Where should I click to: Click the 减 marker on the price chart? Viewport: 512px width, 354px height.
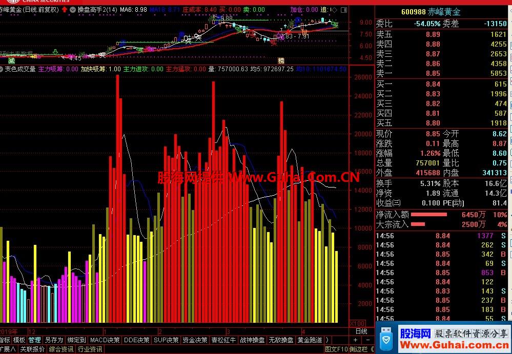point(11,60)
